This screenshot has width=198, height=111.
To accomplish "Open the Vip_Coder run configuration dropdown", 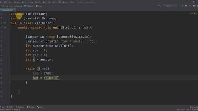I will click(x=170, y=6).
